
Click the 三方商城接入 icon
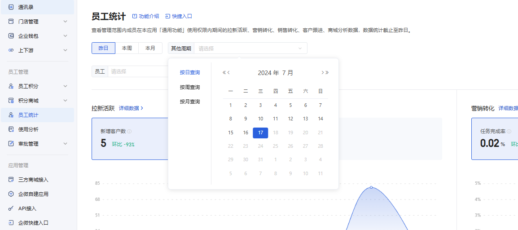[x=11, y=180]
